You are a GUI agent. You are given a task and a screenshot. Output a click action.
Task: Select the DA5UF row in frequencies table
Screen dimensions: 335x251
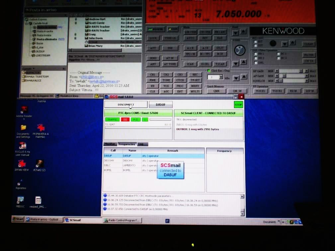154,156
